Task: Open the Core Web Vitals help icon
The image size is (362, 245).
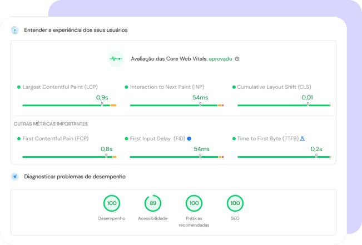Action: [x=237, y=58]
